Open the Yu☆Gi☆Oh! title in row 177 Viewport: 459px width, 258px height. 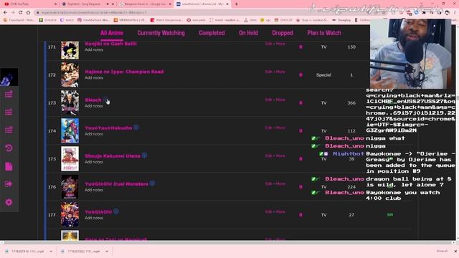(x=98, y=212)
